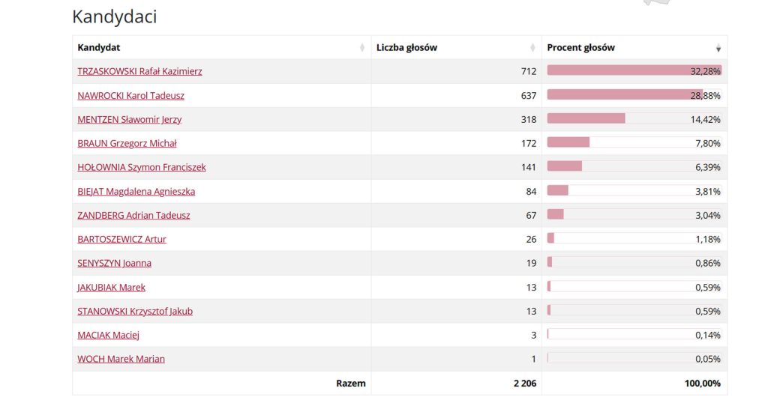This screenshot has height=418, width=768.
Task: Click the Kandydaci section heading
Action: (x=114, y=16)
